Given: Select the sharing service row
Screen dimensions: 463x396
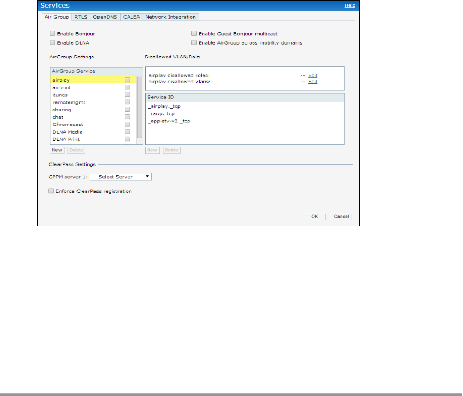Looking at the screenshot, I should 93,110.
